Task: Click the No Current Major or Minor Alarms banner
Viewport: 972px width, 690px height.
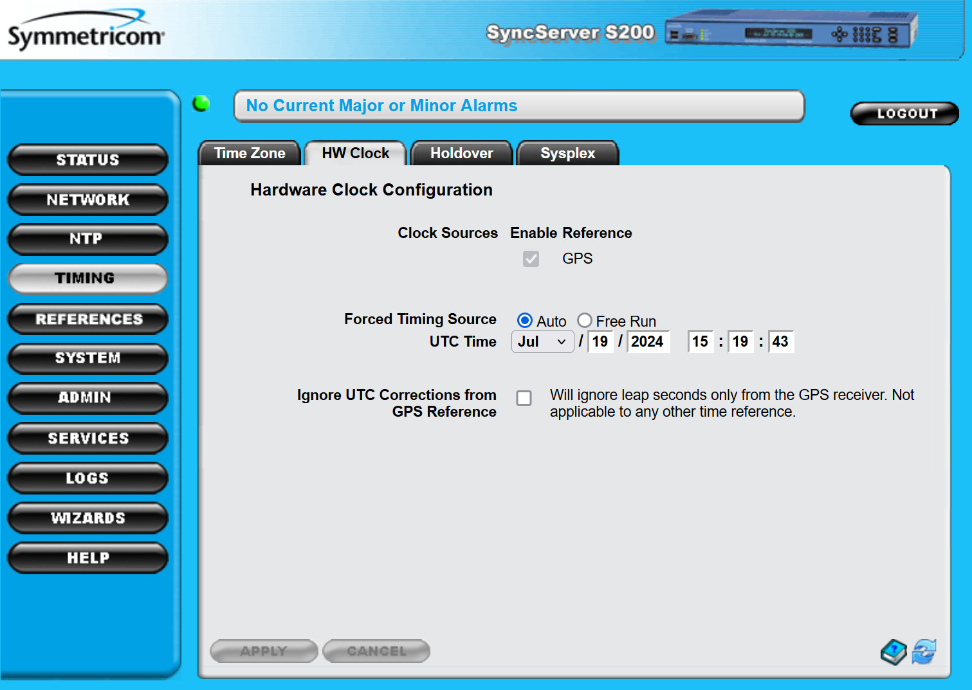Action: pyautogui.click(x=519, y=105)
